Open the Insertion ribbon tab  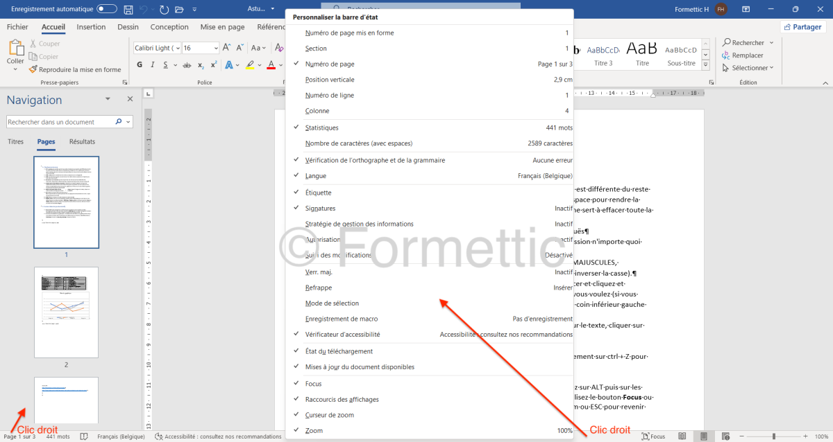(x=91, y=27)
